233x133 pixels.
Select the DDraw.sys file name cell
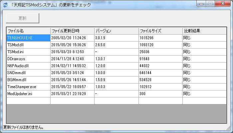pyautogui.click(x=28, y=59)
